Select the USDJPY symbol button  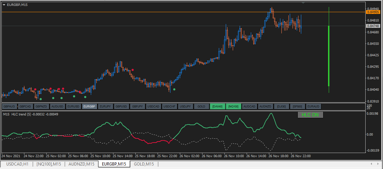click(185, 106)
